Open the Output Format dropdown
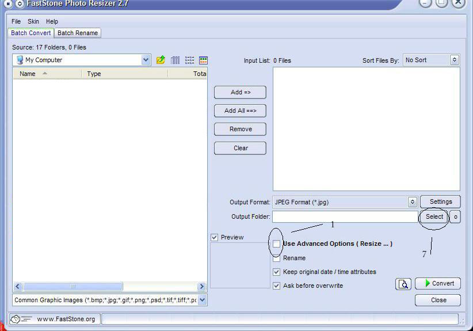The image size is (473, 331). [x=413, y=202]
